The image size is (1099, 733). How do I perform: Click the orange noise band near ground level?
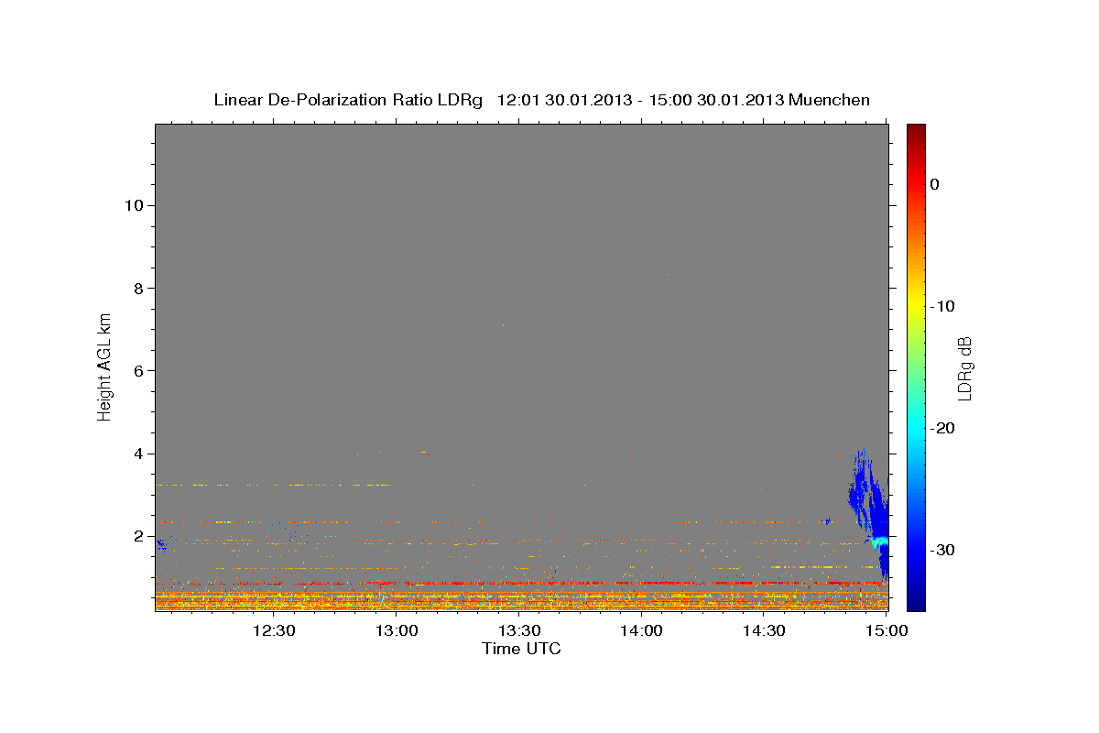point(521,601)
